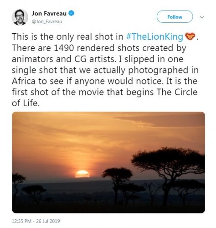The height and width of the screenshot is (228, 216).
Task: Click the opening words 'This is the only real shot'
Action: tap(67, 36)
